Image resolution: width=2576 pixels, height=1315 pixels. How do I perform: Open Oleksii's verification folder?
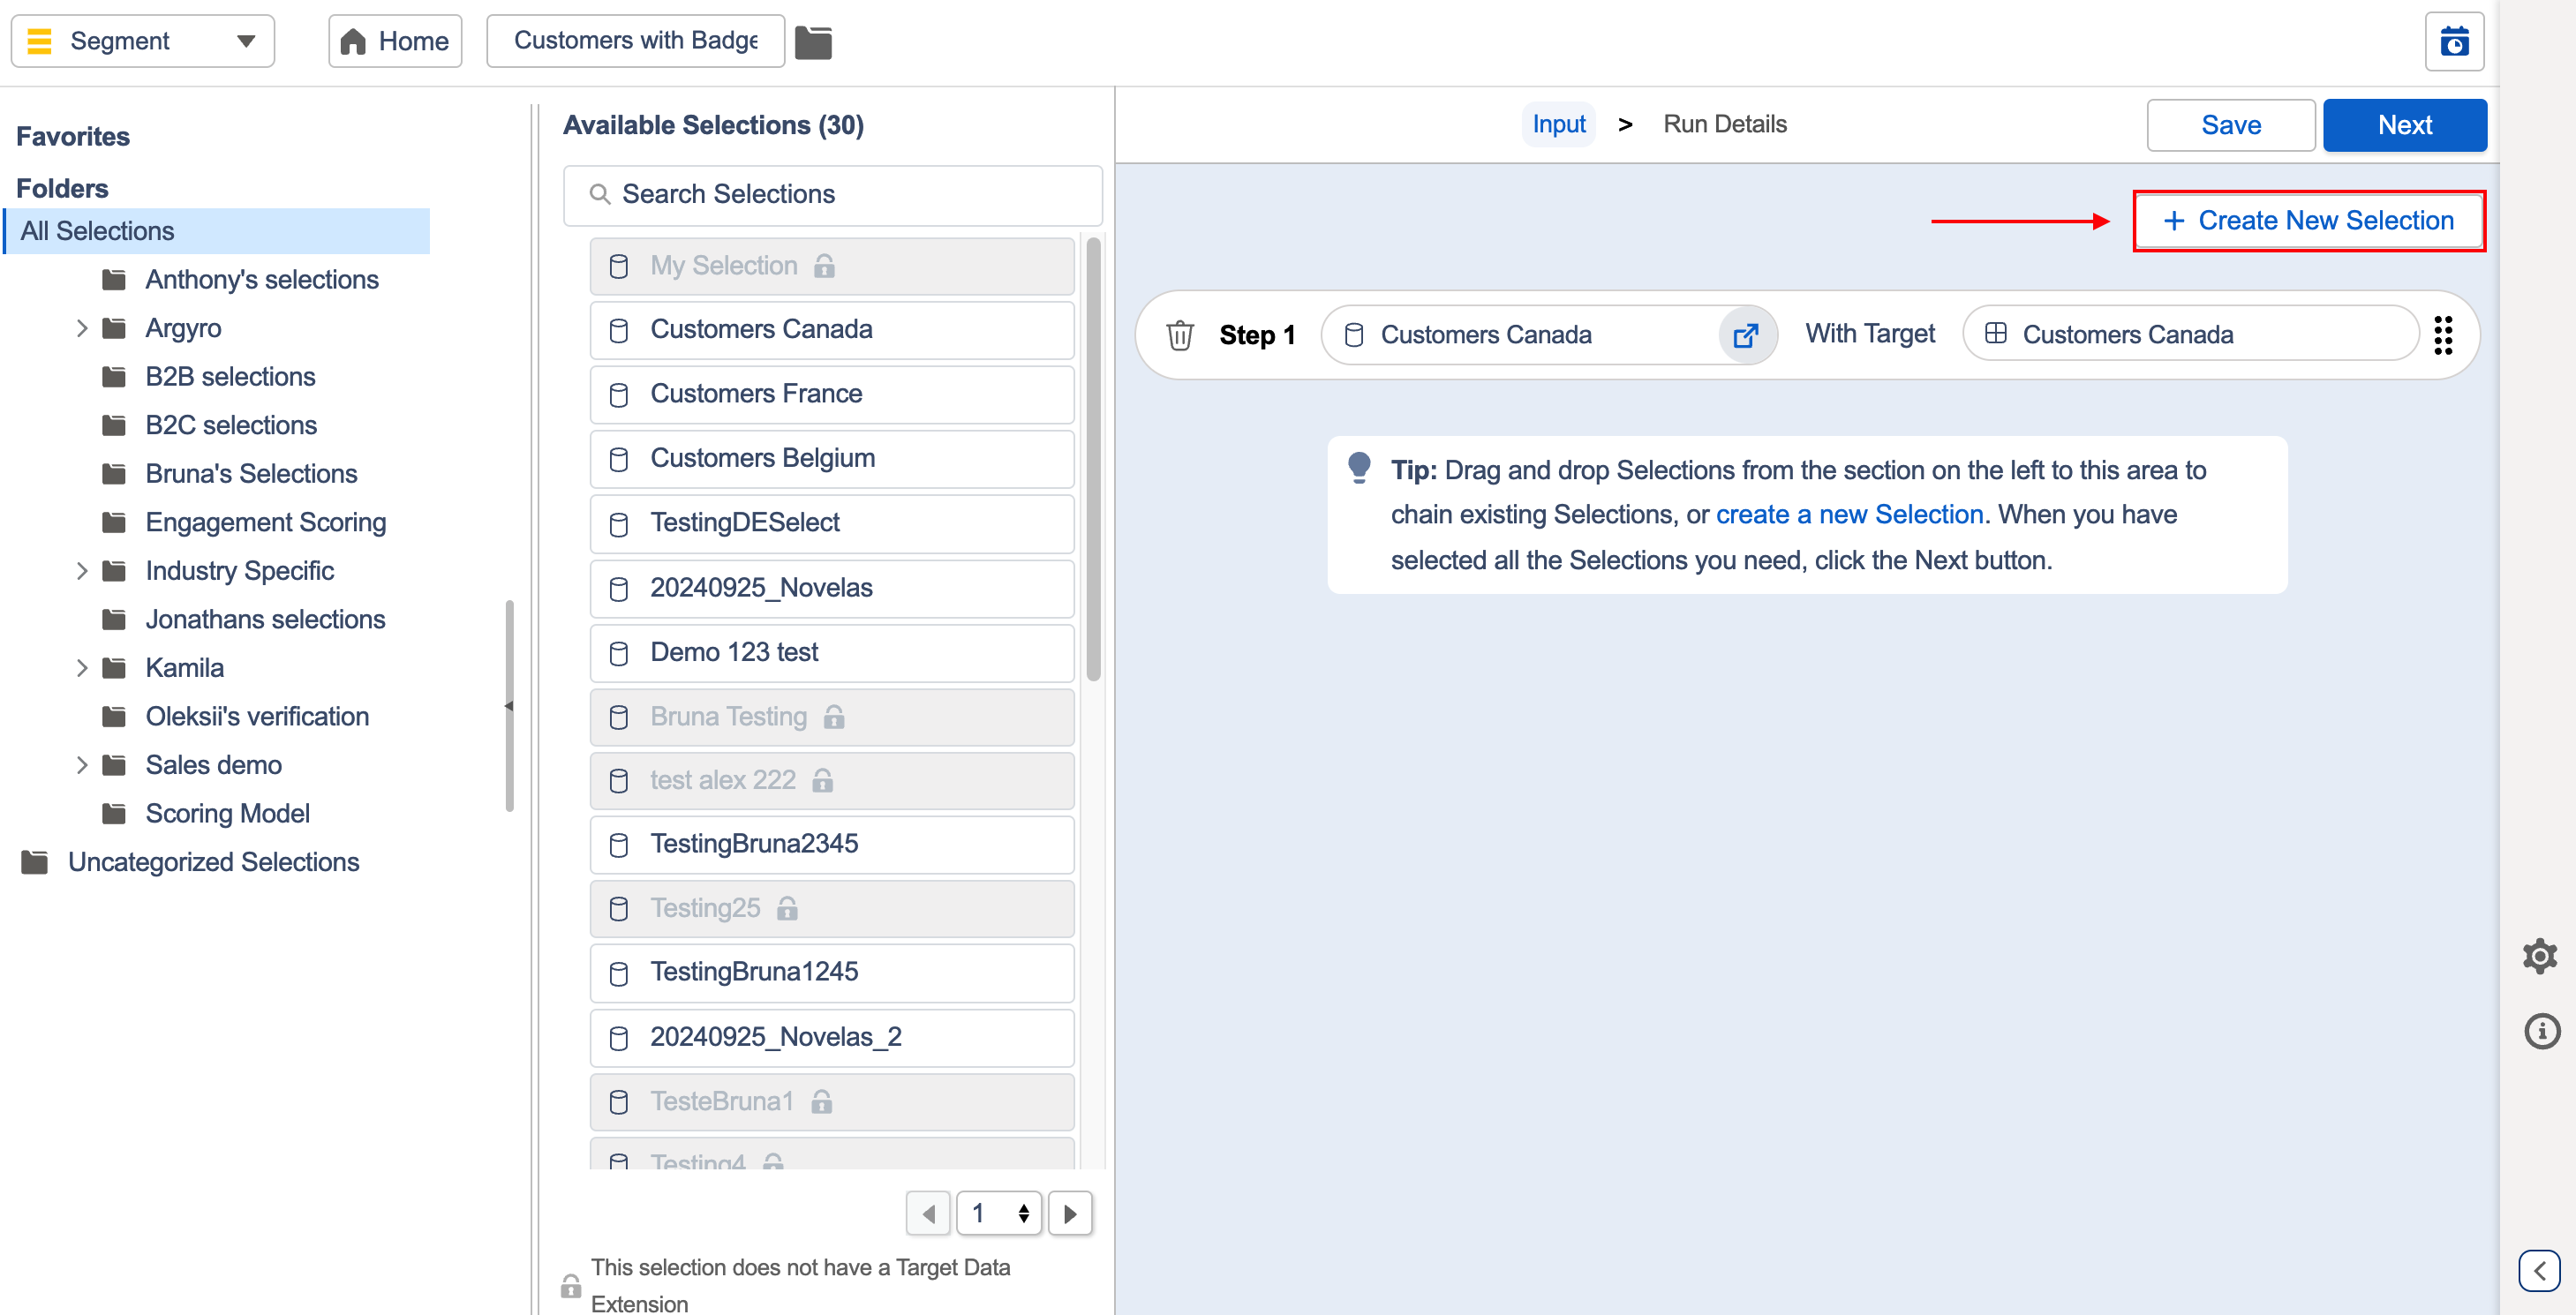pyautogui.click(x=257, y=716)
